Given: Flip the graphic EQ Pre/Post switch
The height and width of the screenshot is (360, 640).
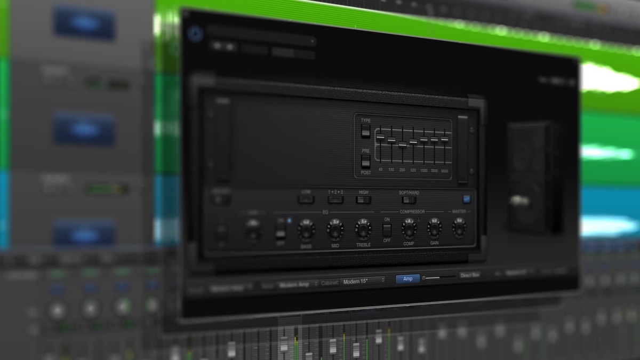Looking at the screenshot, I should 365,161.
